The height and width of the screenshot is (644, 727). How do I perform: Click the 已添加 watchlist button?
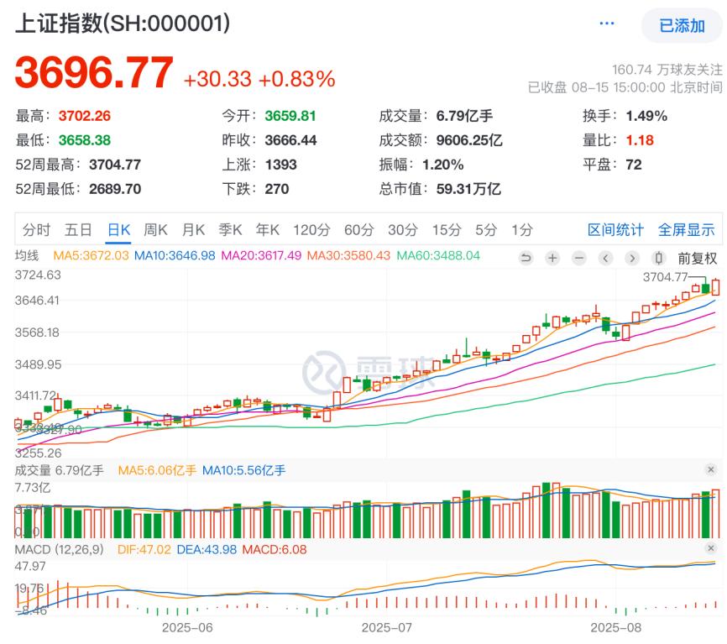click(682, 25)
